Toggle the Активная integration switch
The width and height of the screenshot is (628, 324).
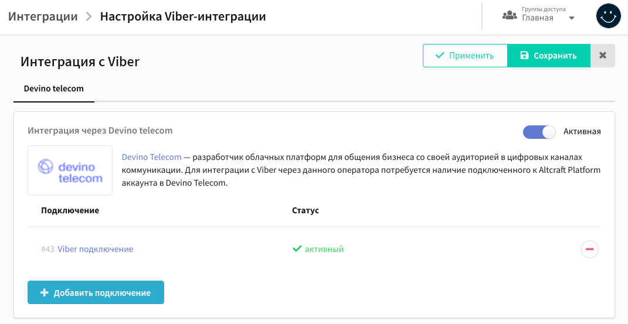coord(539,132)
